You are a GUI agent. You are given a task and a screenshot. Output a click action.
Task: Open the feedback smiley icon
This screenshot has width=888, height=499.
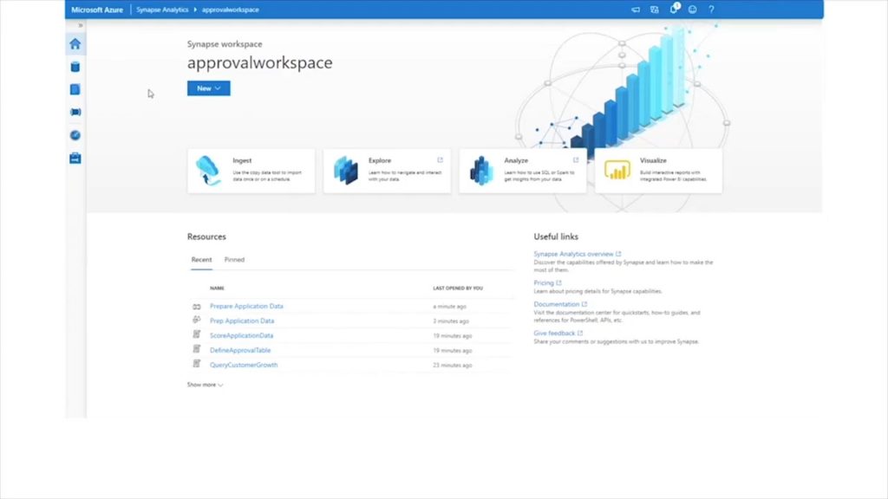click(693, 10)
